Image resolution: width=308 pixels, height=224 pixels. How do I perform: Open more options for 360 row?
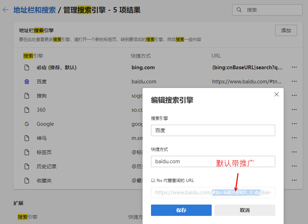click(x=294, y=110)
